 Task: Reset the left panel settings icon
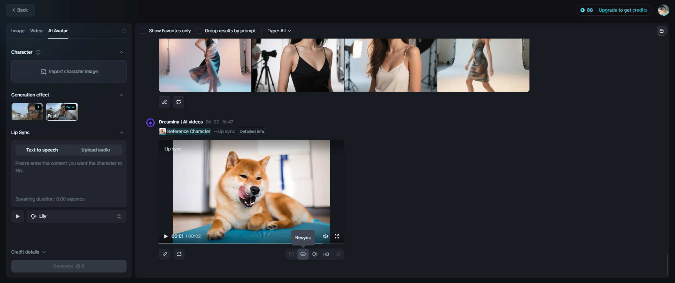(x=124, y=31)
